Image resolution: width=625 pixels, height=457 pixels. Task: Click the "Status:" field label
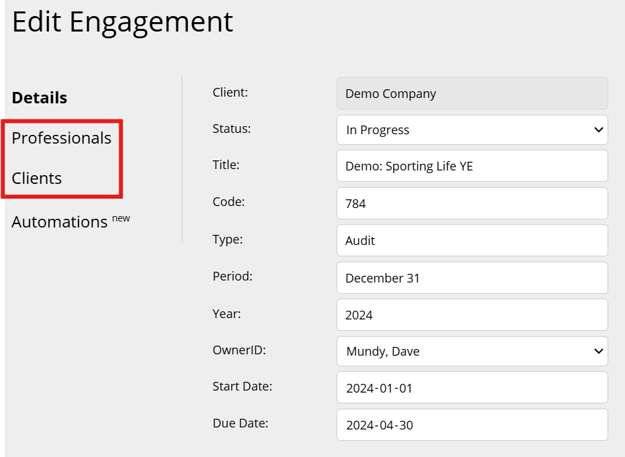(231, 129)
